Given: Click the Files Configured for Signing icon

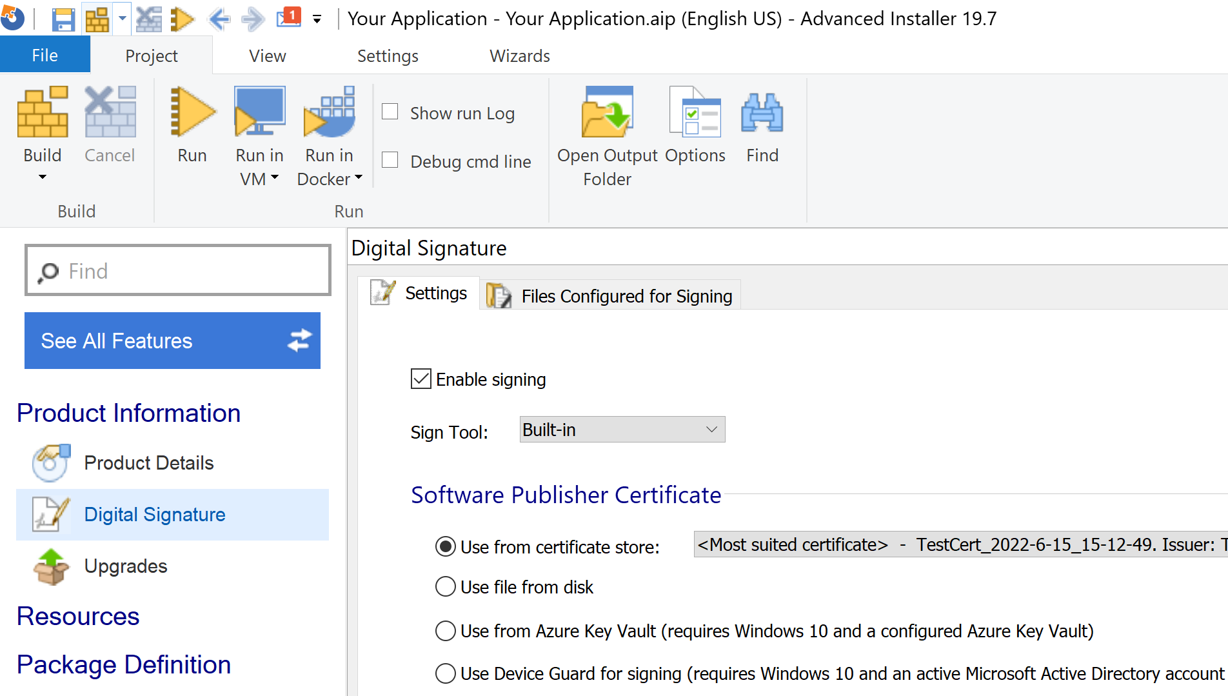Looking at the screenshot, I should click(x=499, y=295).
